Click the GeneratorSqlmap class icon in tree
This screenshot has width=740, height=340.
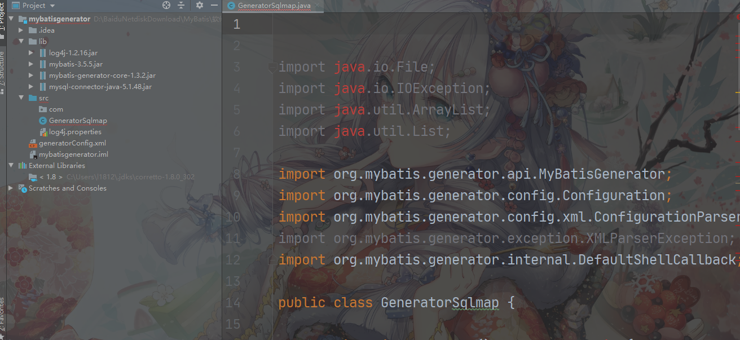pyautogui.click(x=43, y=121)
